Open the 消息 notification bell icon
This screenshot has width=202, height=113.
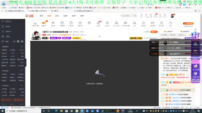coord(160,16)
